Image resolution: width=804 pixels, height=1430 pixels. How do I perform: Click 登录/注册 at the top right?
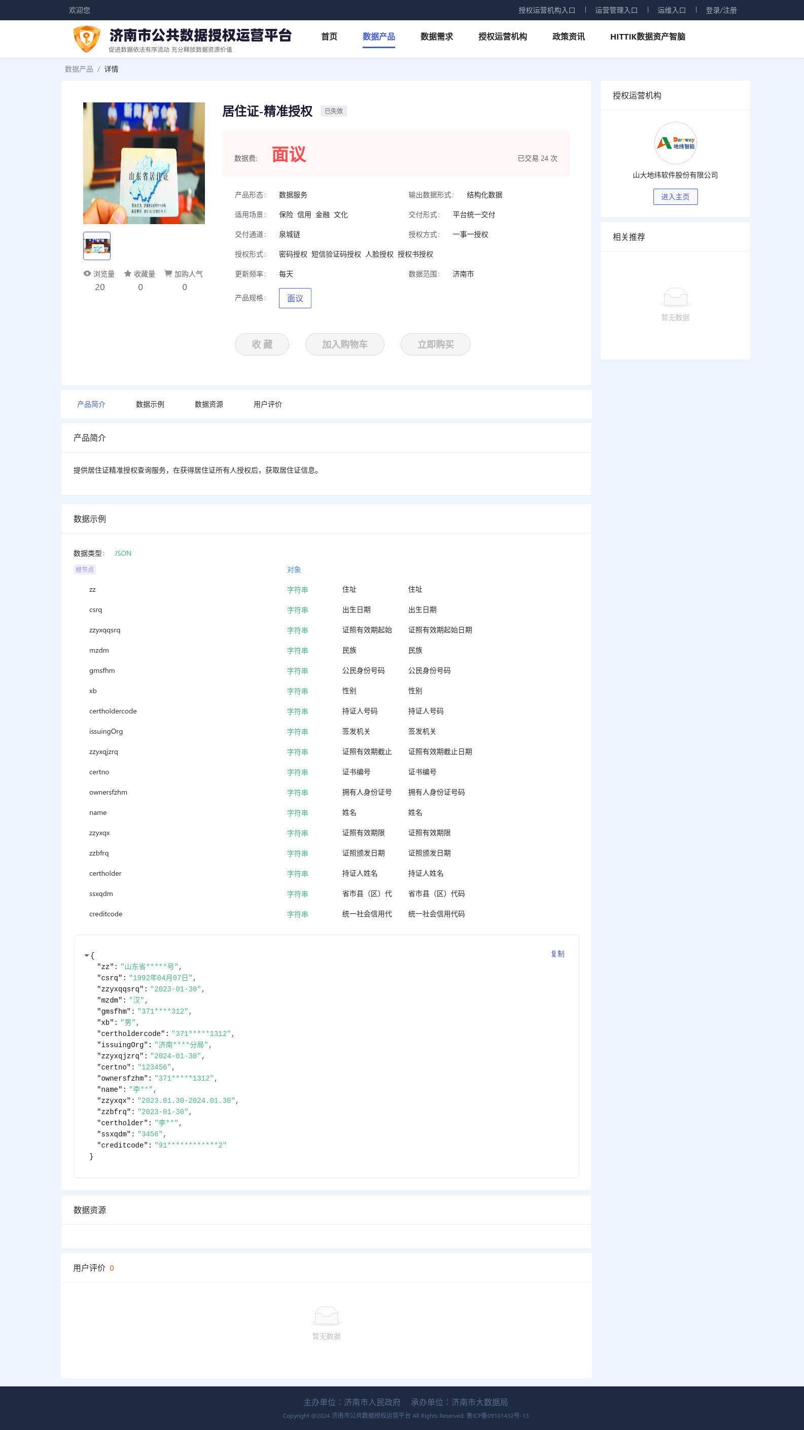(721, 10)
